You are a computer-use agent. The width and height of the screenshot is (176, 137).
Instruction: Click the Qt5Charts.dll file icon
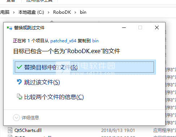coord(10,130)
